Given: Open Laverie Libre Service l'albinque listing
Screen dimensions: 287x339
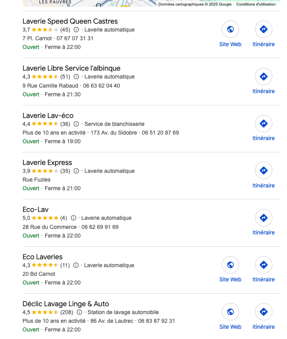Looking at the screenshot, I should click(71, 68).
